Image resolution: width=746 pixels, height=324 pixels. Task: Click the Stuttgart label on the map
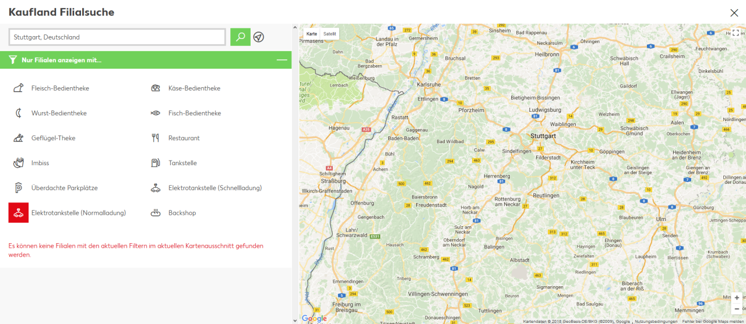coord(543,136)
